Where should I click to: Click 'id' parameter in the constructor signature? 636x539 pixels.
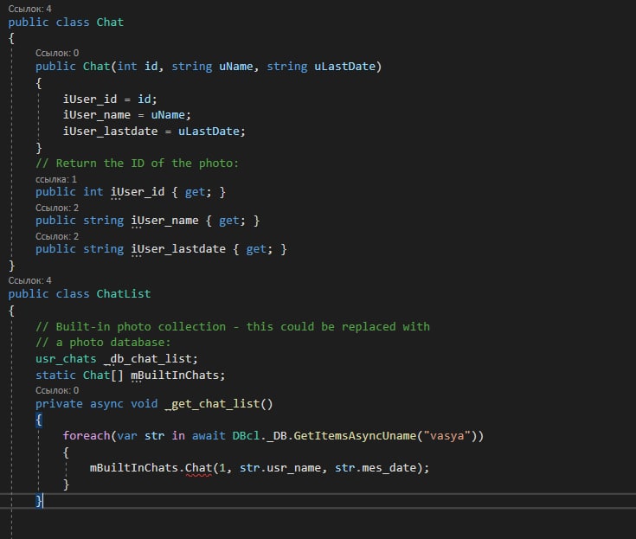151,67
